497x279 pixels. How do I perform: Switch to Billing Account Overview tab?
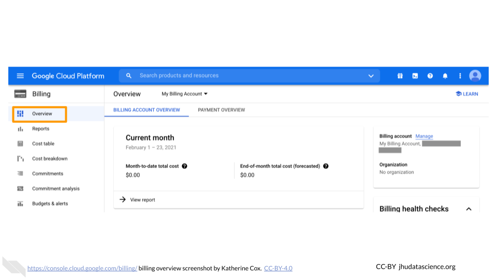147,110
